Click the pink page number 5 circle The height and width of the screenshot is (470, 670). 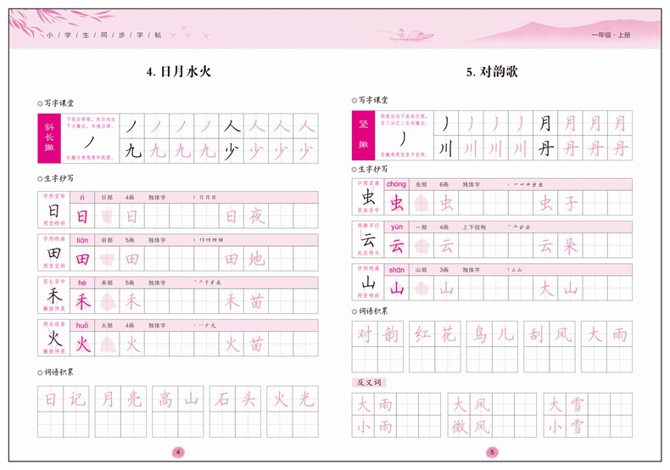coord(492,452)
